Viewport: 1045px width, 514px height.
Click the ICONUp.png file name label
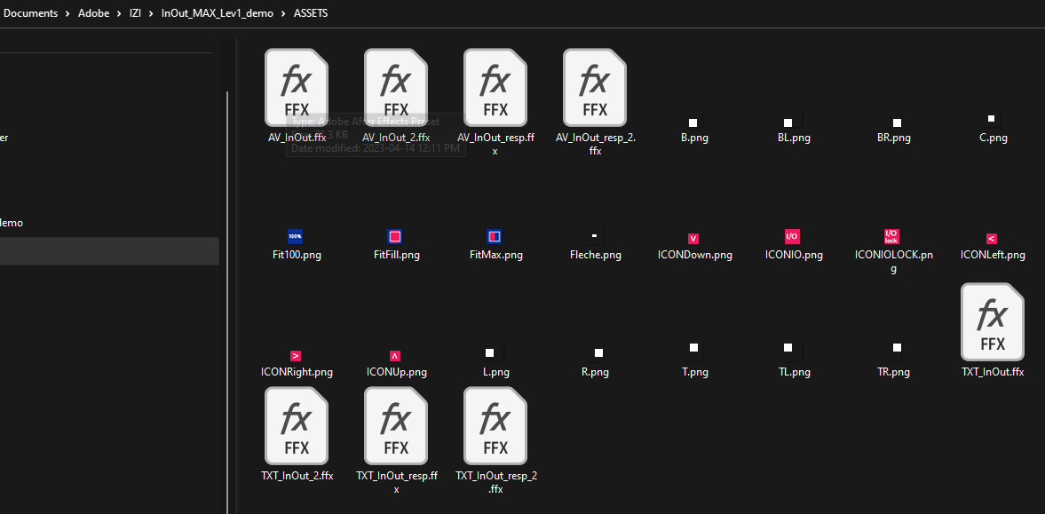397,372
